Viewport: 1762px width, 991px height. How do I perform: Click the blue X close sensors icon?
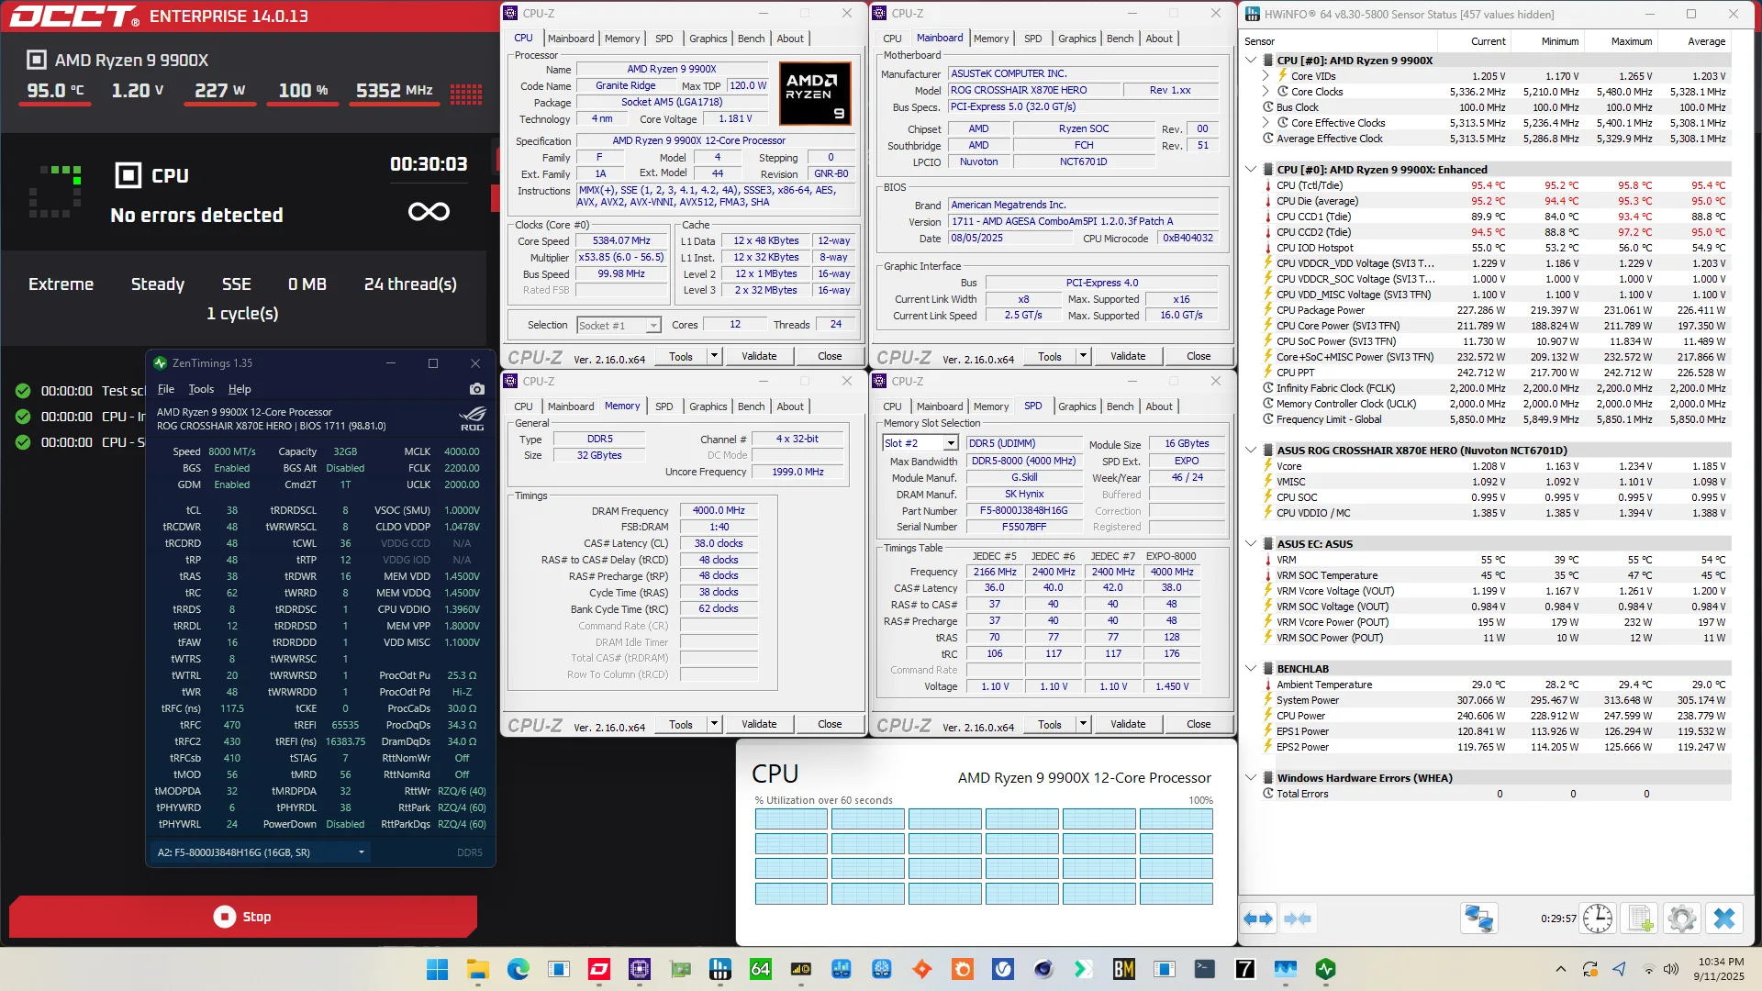tap(1724, 919)
